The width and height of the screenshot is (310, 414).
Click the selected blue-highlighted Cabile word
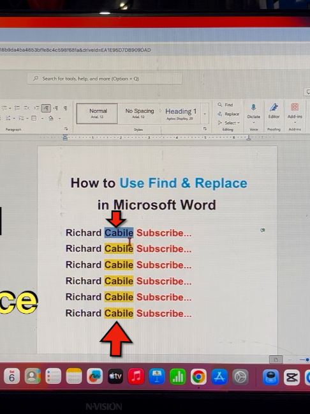click(x=119, y=233)
